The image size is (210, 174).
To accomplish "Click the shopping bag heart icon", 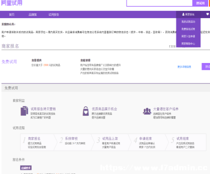I will point(86,111).
